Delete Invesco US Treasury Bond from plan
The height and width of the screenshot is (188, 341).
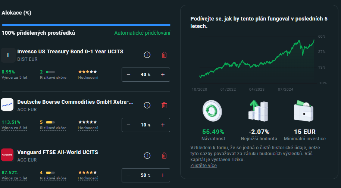(164, 55)
